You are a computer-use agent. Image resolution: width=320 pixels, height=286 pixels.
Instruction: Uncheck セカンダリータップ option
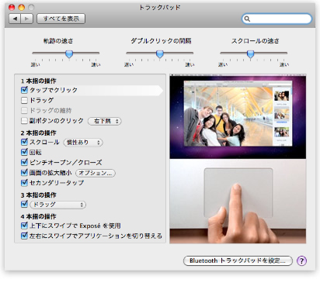pyautogui.click(x=24, y=183)
